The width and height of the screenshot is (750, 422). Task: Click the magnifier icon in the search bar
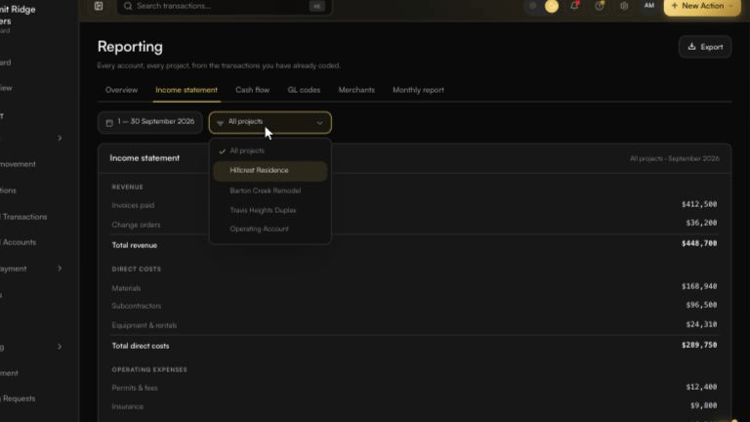[128, 6]
